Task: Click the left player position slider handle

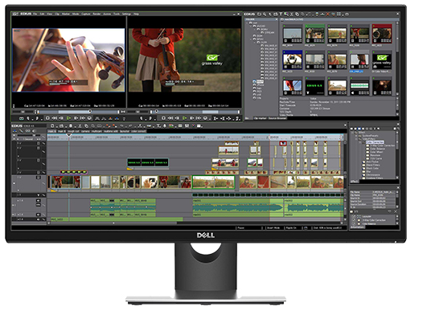Action: (x=90, y=111)
